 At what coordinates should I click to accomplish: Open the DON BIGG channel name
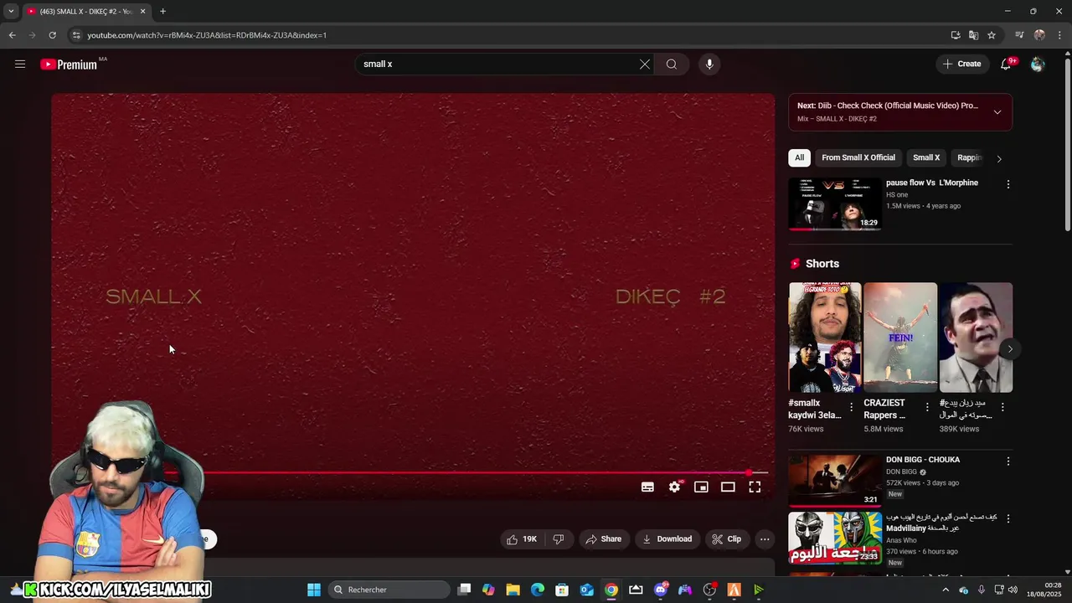901,472
